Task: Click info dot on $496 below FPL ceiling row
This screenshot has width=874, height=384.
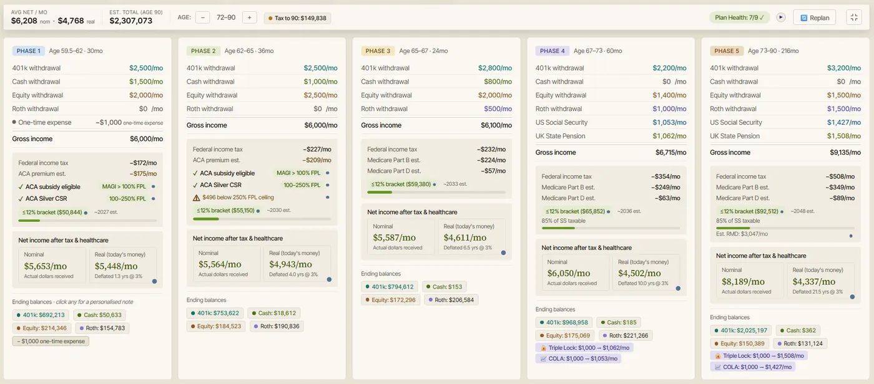Action: tap(327, 198)
